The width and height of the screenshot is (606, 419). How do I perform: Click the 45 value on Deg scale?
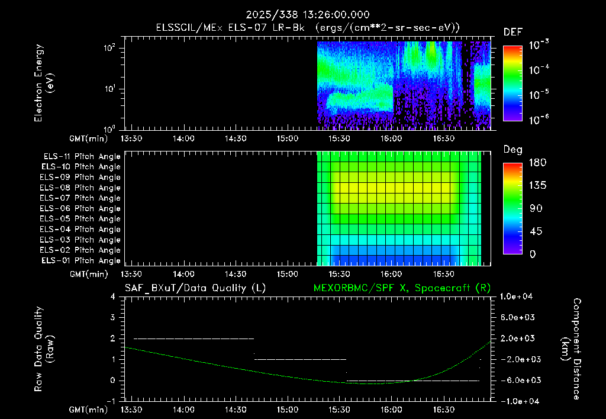coord(536,231)
